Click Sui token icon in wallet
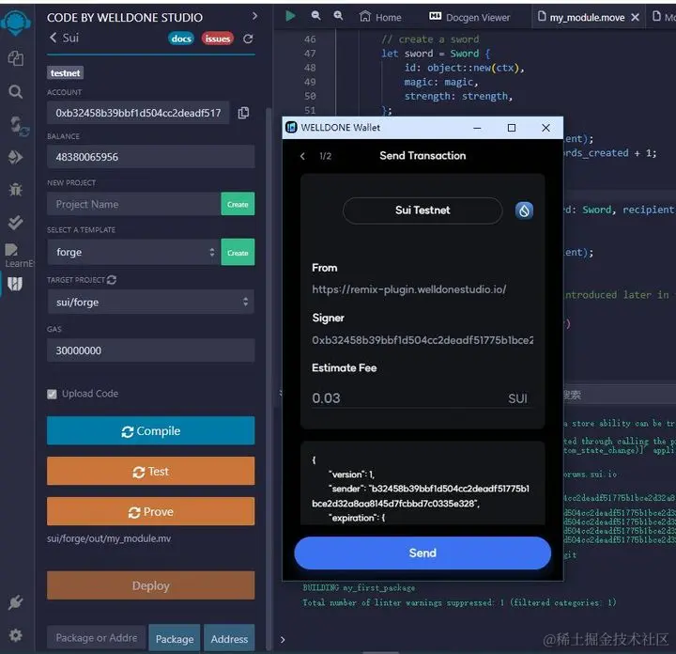676x654 pixels. [524, 210]
